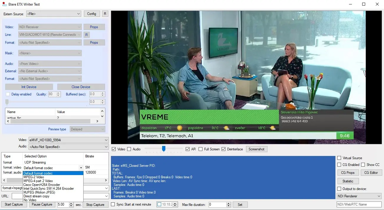Click the Etere ETX app icon in title bar
The height and width of the screenshot is (210, 384).
[4, 4]
